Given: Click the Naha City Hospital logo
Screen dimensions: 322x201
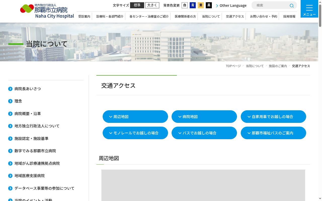Looking at the screenshot, I should (x=47, y=11).
